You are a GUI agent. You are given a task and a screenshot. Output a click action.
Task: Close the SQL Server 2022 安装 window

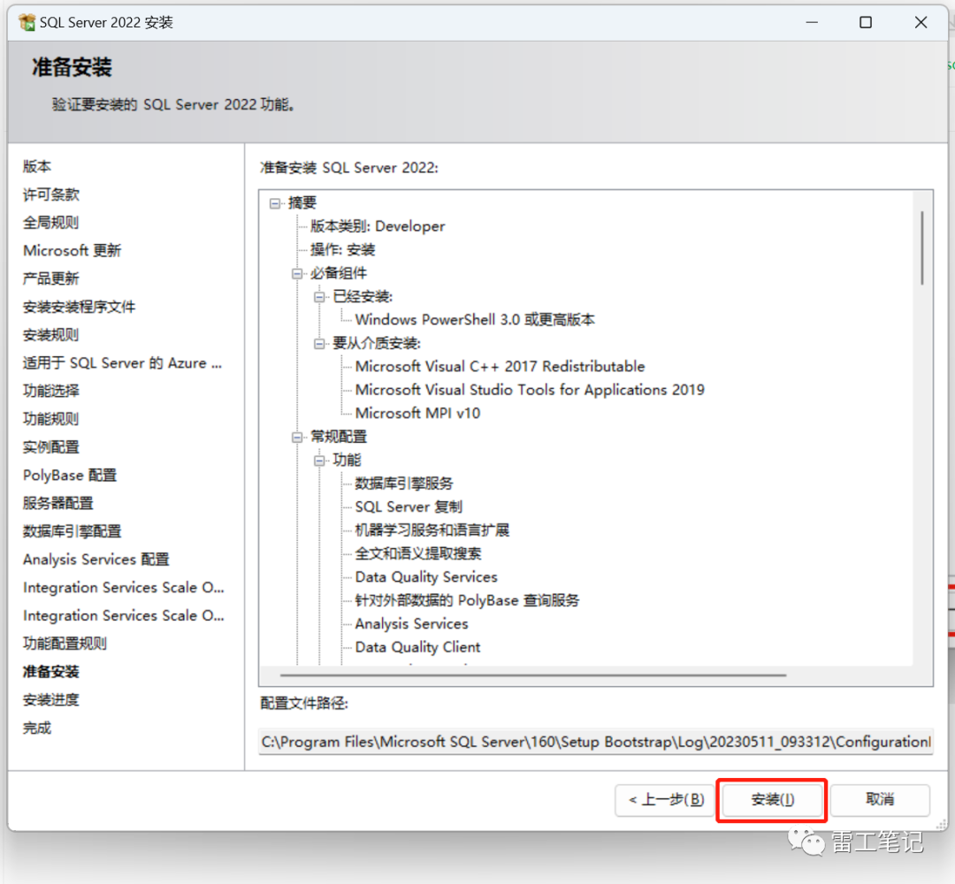[x=921, y=22]
